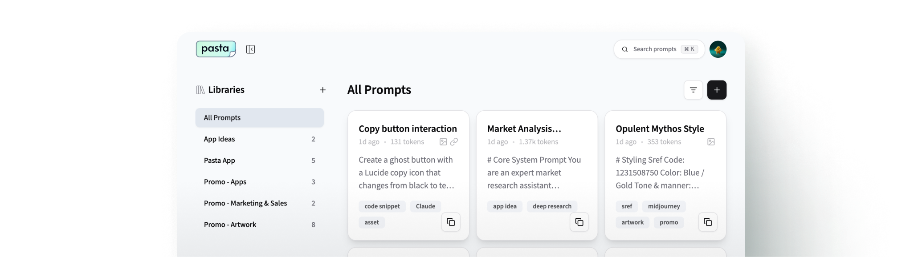Viewport: 922px width, 257px height.
Task: Copy the Opulent Mythos Style prompt
Action: click(x=707, y=222)
